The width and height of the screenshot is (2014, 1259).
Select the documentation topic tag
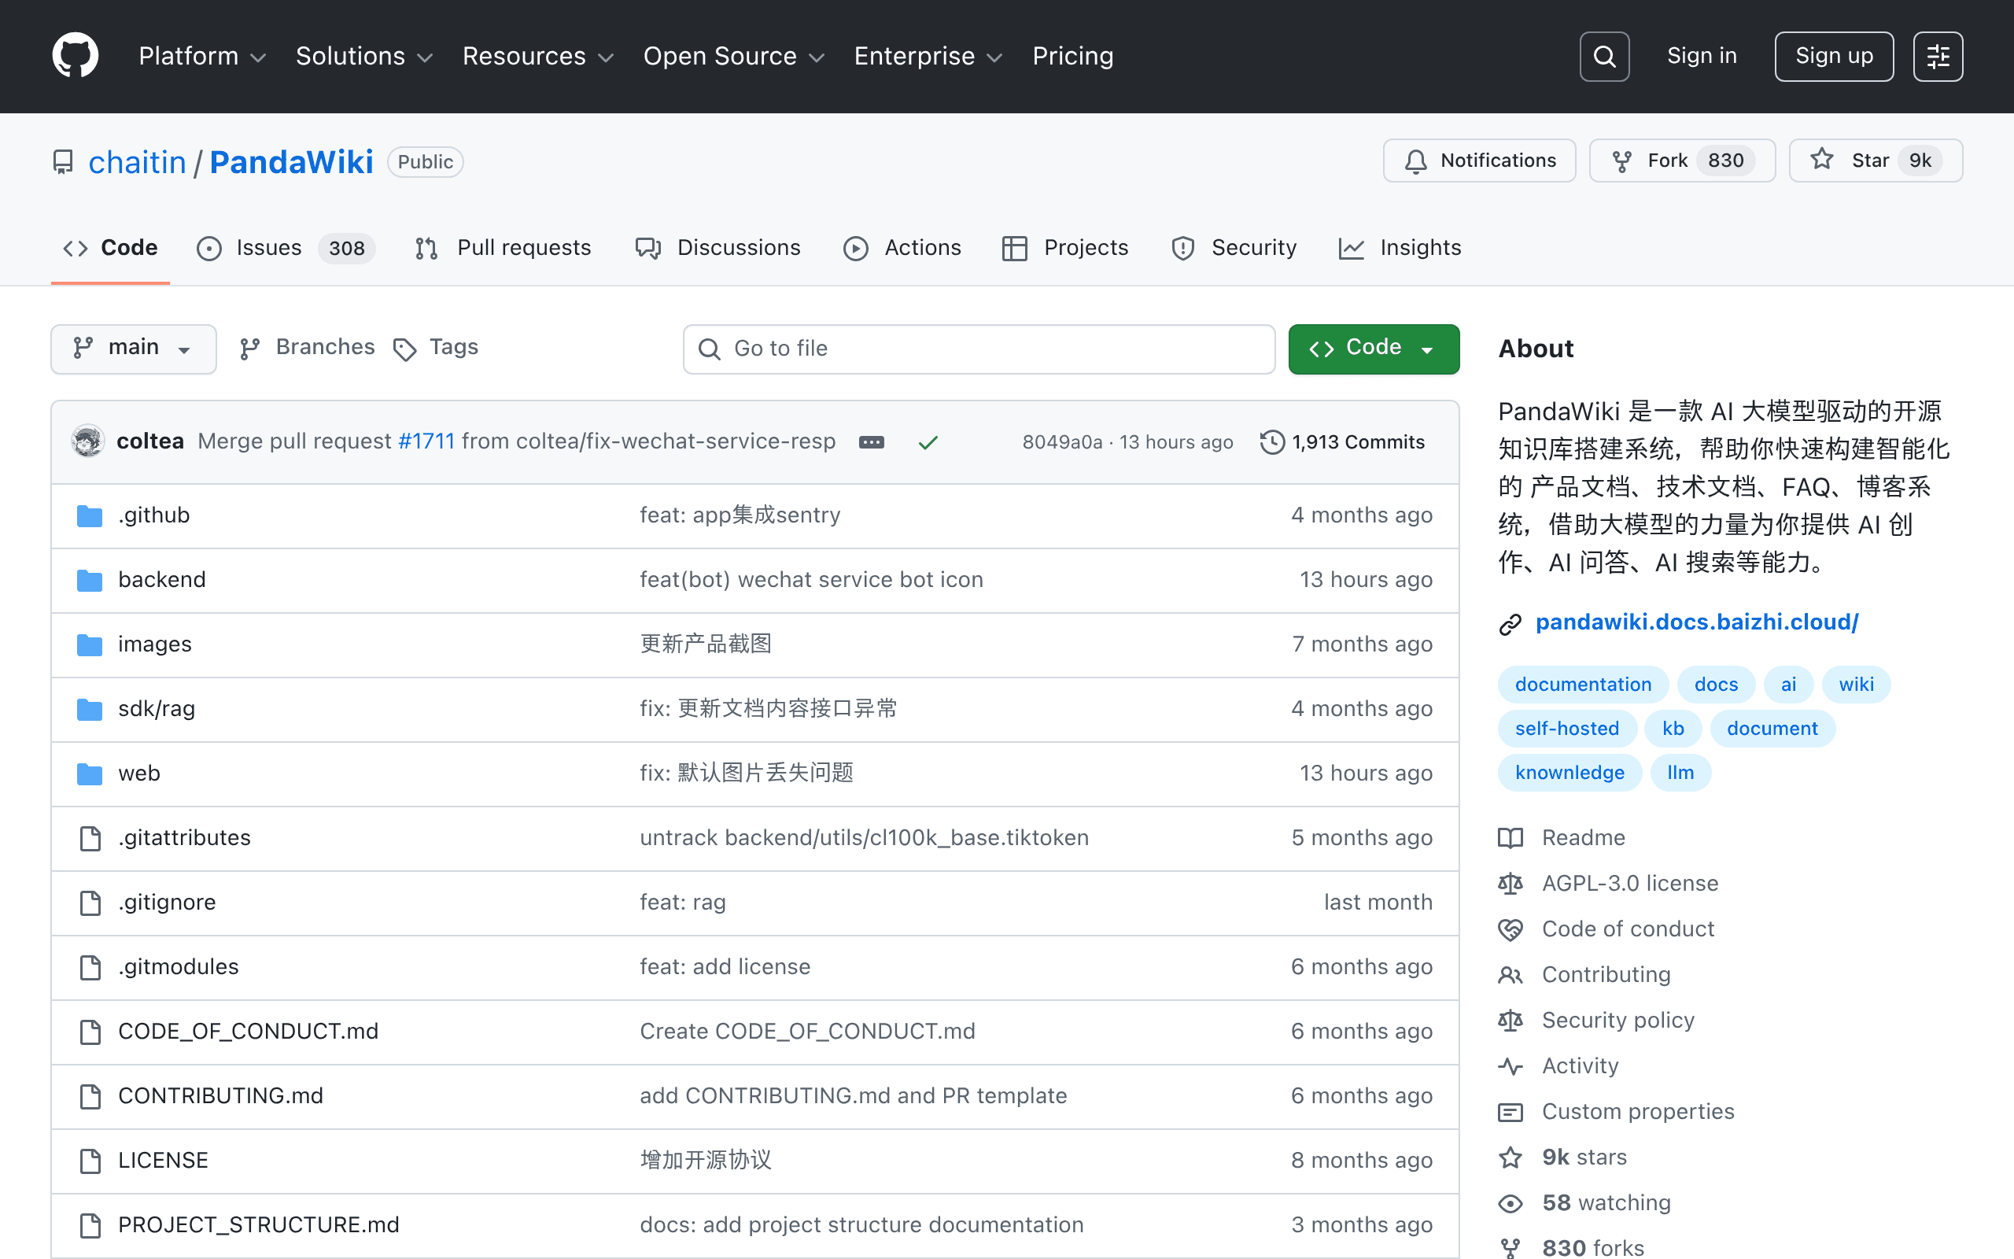pos(1583,685)
